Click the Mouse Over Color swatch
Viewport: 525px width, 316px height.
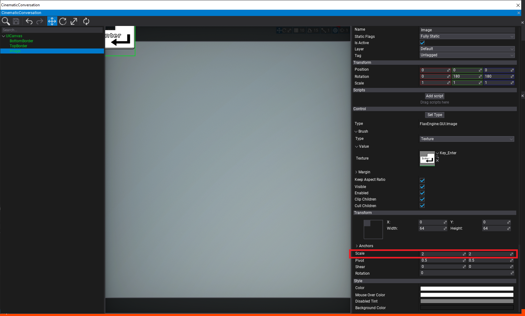pos(466,294)
